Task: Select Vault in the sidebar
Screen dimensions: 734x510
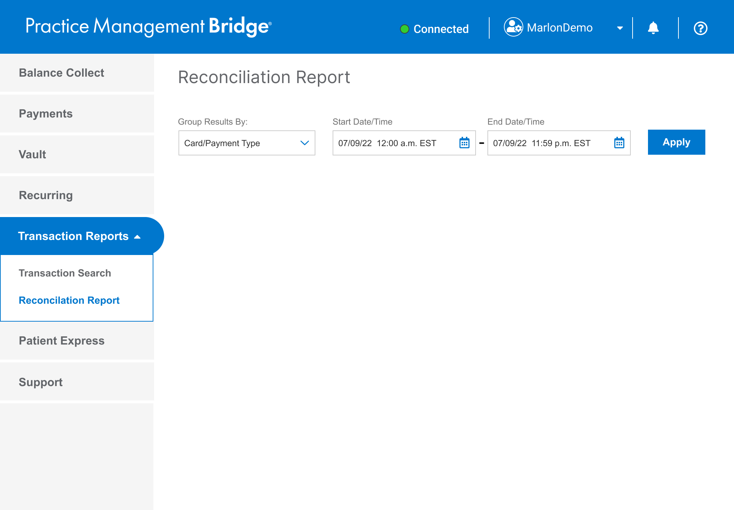Action: (x=32, y=154)
